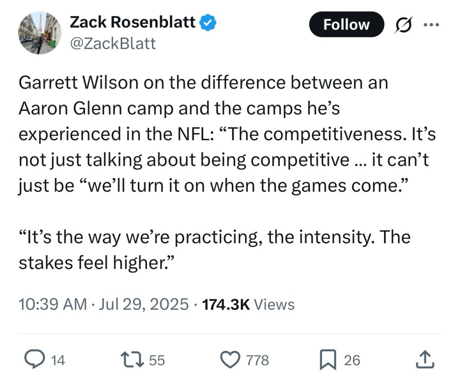Click the repost arrows icon

[x=133, y=359]
